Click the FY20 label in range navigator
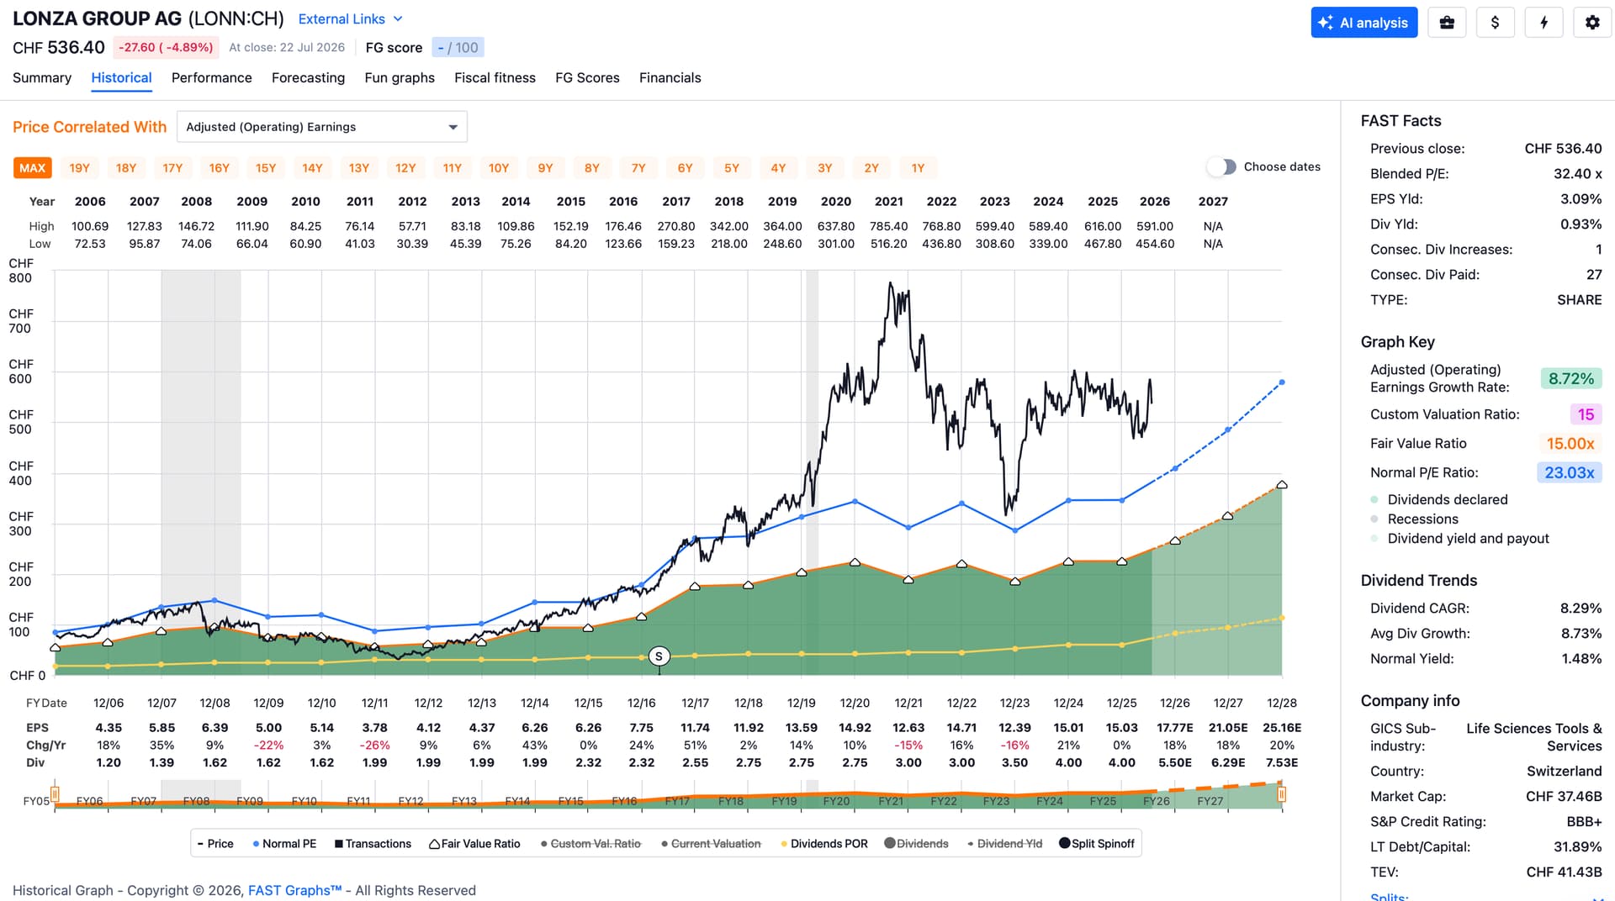The width and height of the screenshot is (1615, 901). point(836,802)
